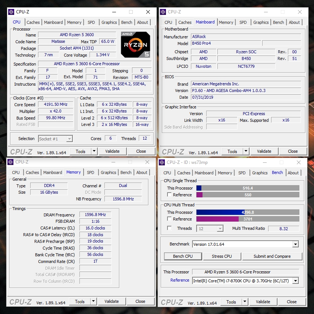This screenshot has width=314, height=314.
Task: Click single thread This Processor 516.4 bar
Action: 248,188
